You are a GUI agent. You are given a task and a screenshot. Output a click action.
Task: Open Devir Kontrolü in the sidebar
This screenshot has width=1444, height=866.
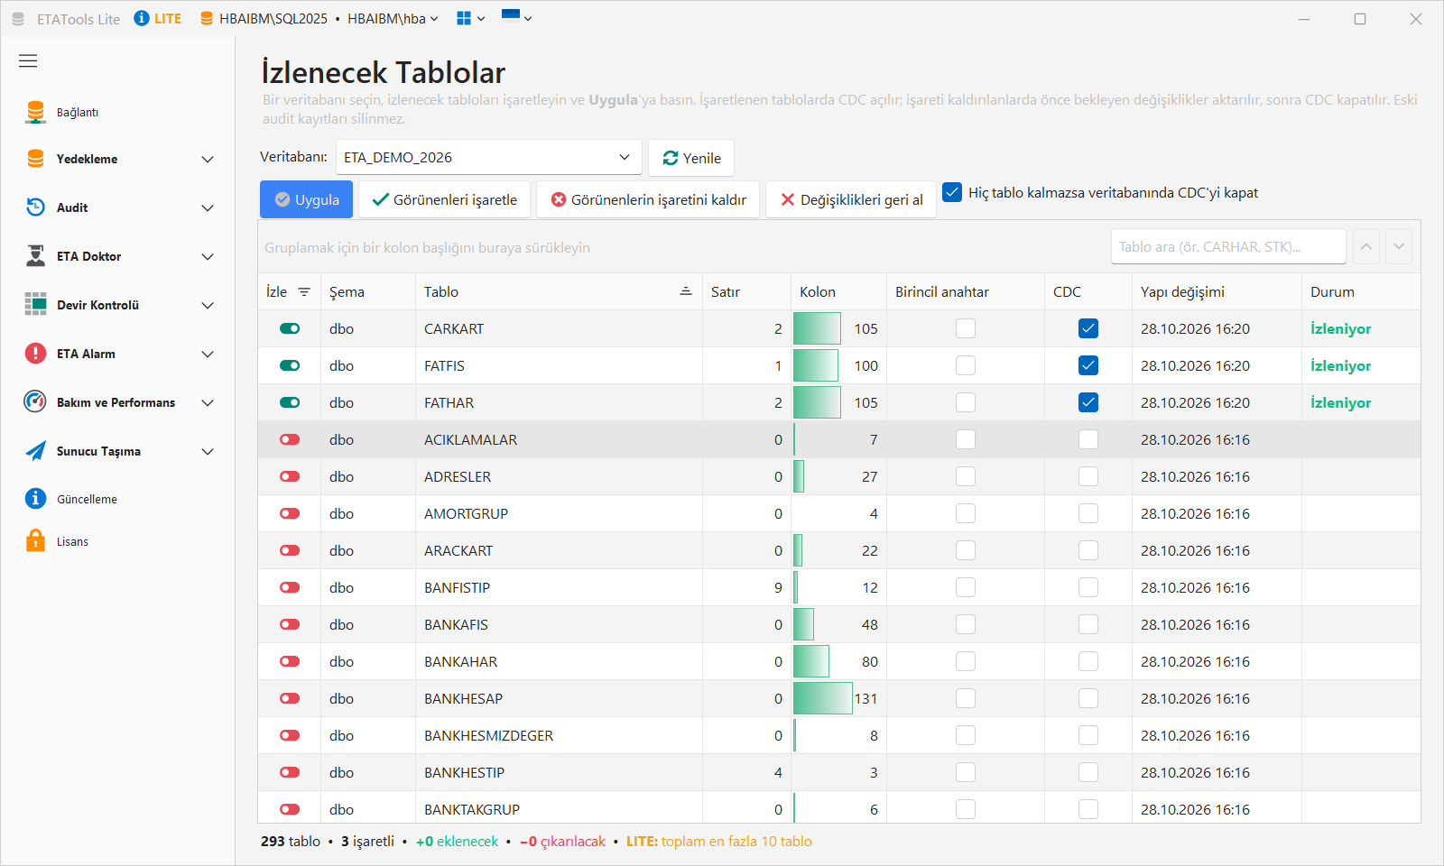(x=120, y=305)
